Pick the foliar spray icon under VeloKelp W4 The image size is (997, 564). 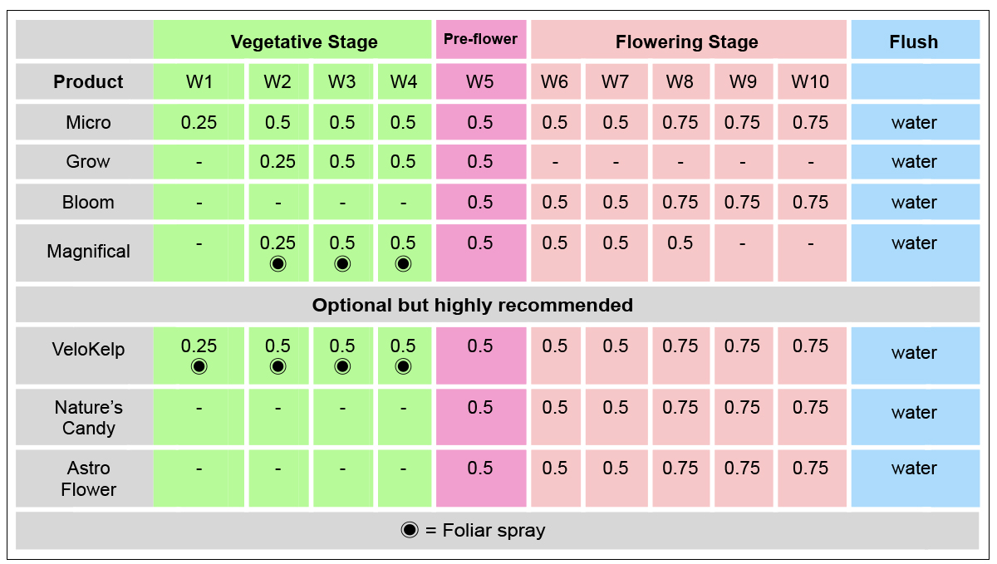coord(403,366)
